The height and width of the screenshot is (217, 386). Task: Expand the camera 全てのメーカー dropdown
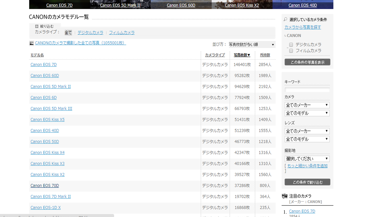tap(307, 105)
